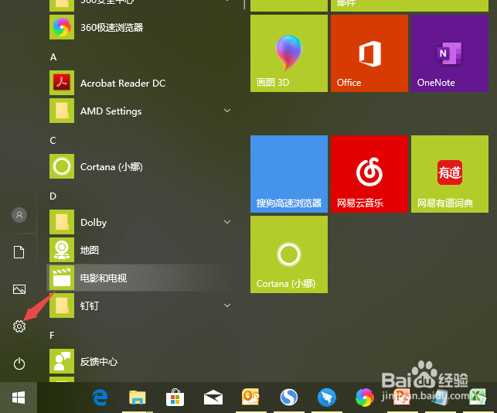The image size is (497, 413).
Task: Launch Microsoft Edge from the taskbar
Action: 100,398
